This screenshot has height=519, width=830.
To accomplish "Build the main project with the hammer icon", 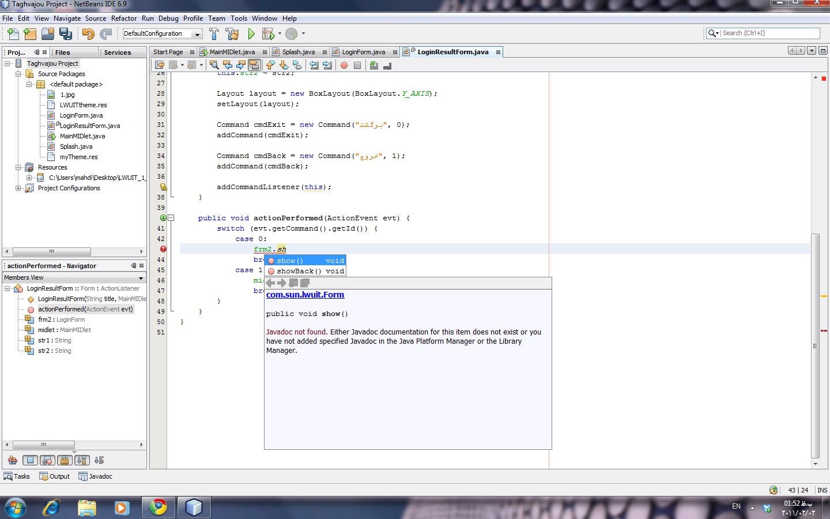I will [214, 34].
